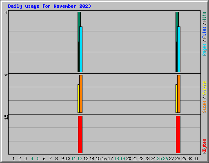The width and height of the screenshot is (209, 163).
Task: Click the cyan Pages bar for day 28
Action: point(179,49)
